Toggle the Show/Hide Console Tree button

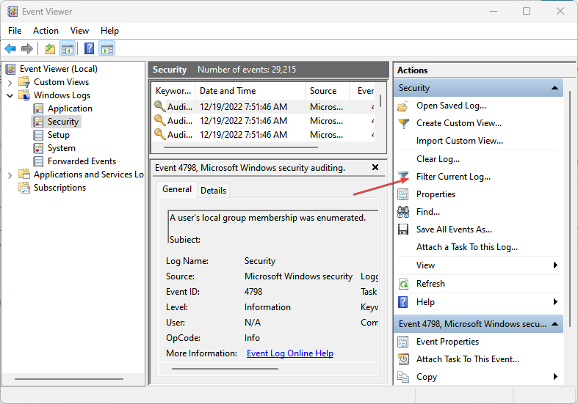click(x=68, y=49)
